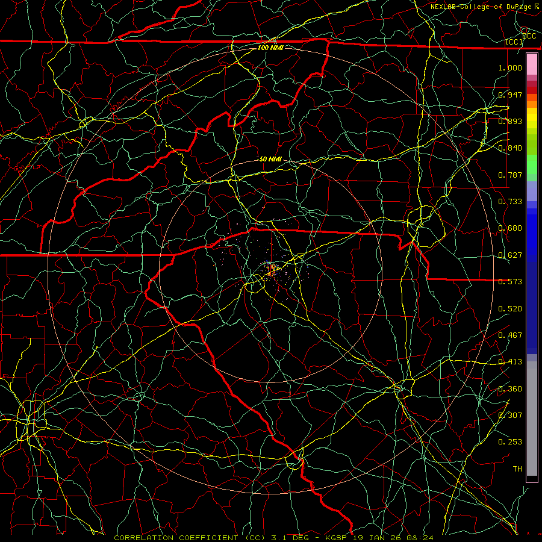The image size is (542, 542).
Task: Pick the pink top segment of color bar
Action: pyautogui.click(x=532, y=64)
